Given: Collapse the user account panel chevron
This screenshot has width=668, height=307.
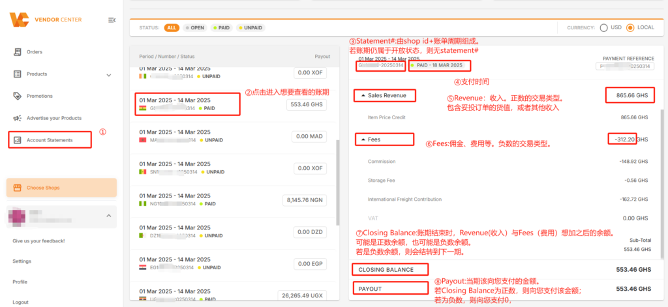Looking at the screenshot, I should (x=109, y=216).
